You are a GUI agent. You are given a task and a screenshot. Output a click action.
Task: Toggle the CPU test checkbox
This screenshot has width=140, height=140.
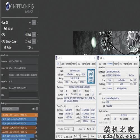pos(37,34)
